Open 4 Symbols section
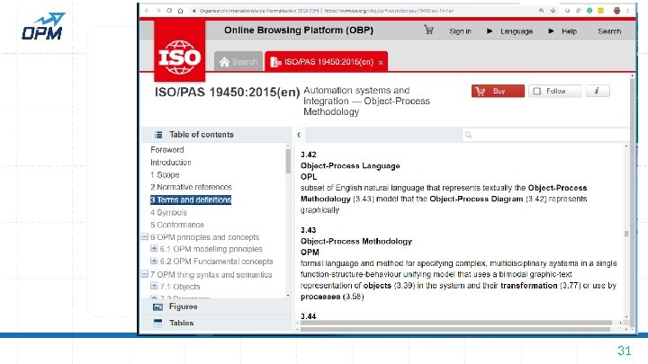The height and width of the screenshot is (364, 648). (168, 212)
